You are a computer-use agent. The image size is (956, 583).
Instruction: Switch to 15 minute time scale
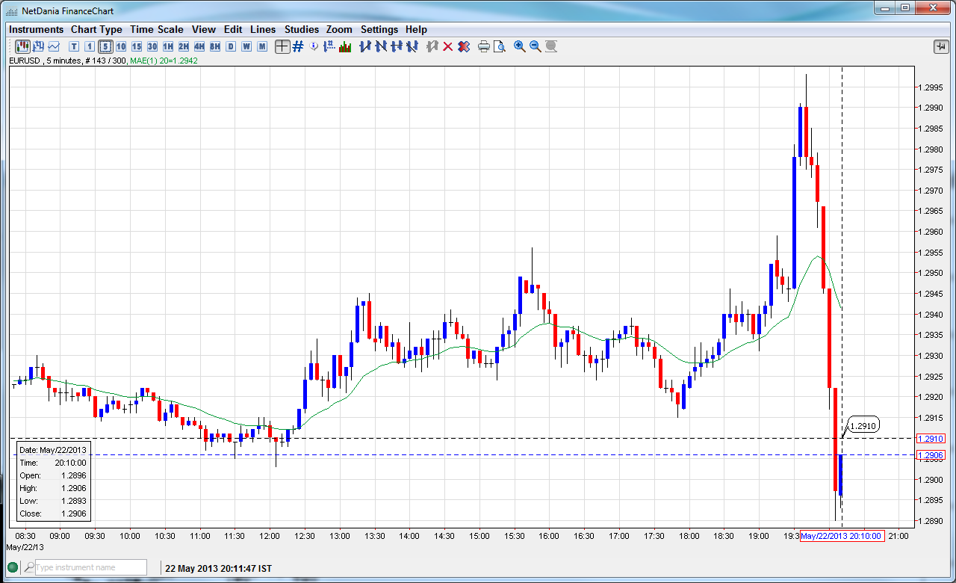click(137, 46)
